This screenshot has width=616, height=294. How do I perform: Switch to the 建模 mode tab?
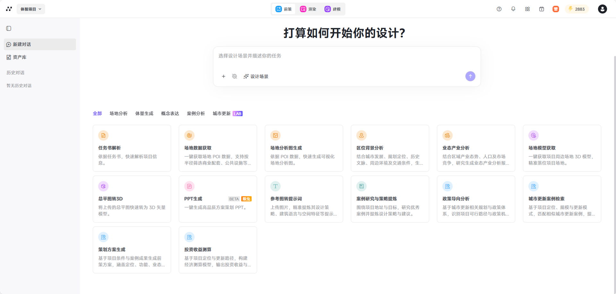pos(333,9)
